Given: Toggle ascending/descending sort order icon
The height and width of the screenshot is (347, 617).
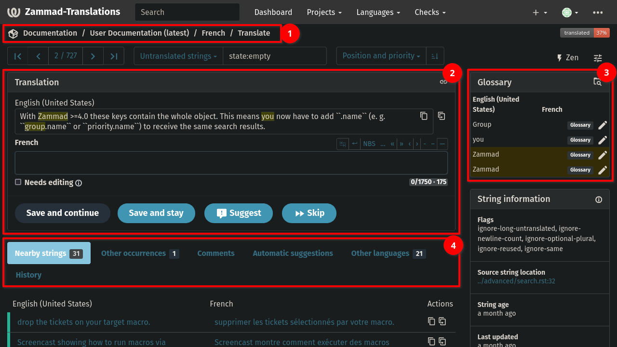Looking at the screenshot, I should (435, 56).
